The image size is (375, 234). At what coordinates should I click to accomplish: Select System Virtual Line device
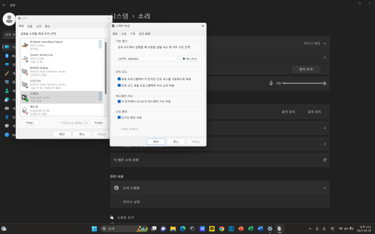click(62, 58)
